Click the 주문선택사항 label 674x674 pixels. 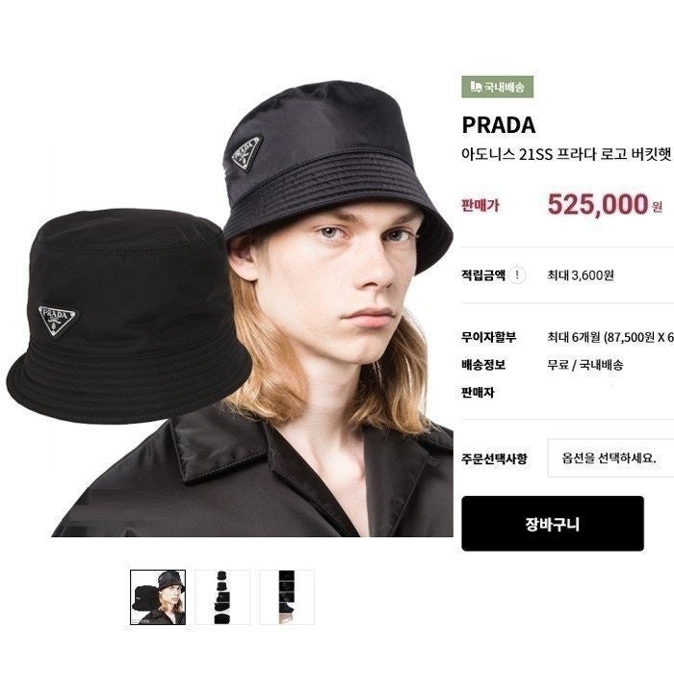pos(494,458)
